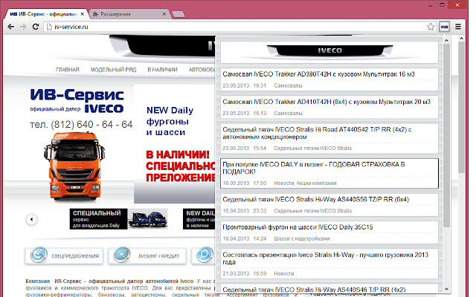
Task: Open Stralis Hi-Way AS440S56 TZ/P RR item
Action: tap(329, 205)
